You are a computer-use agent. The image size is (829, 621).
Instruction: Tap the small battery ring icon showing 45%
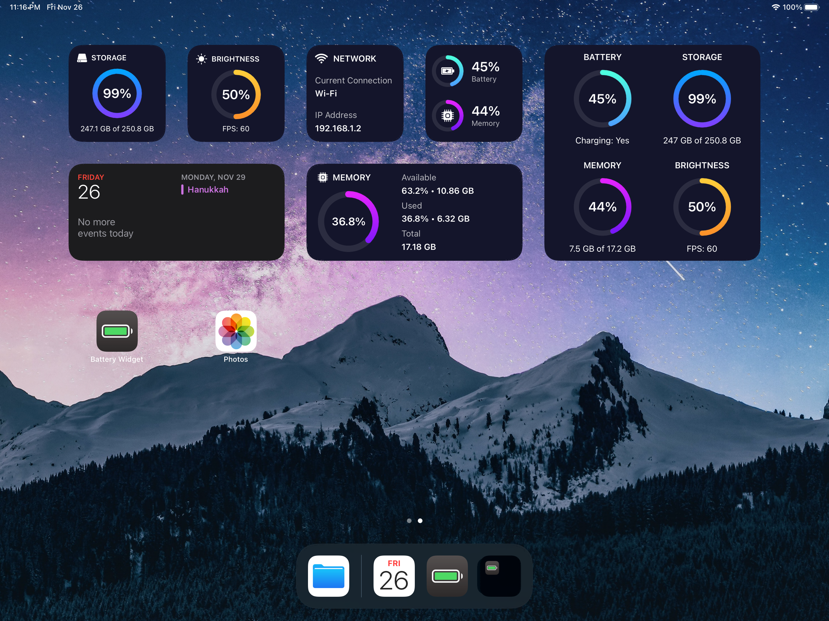coord(448,71)
